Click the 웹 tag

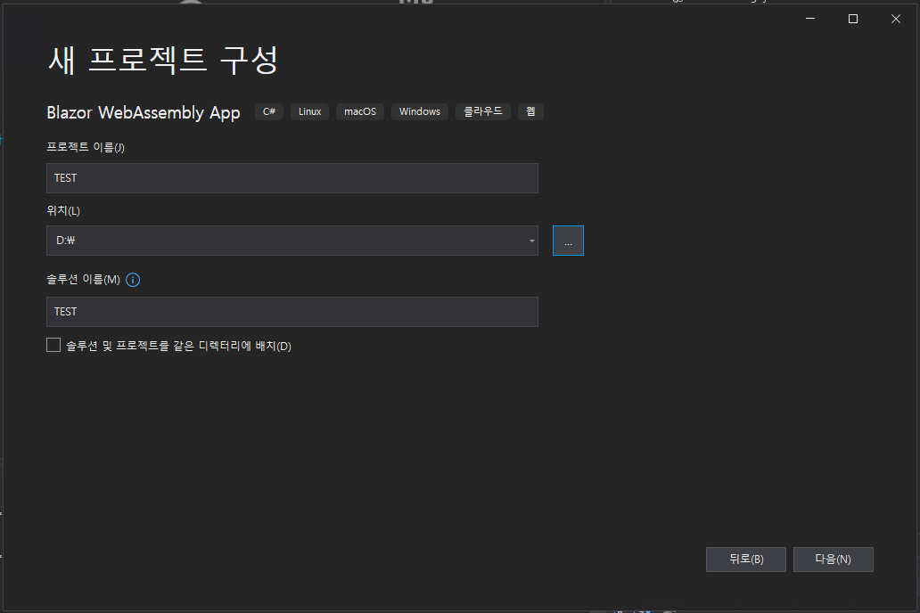(530, 111)
